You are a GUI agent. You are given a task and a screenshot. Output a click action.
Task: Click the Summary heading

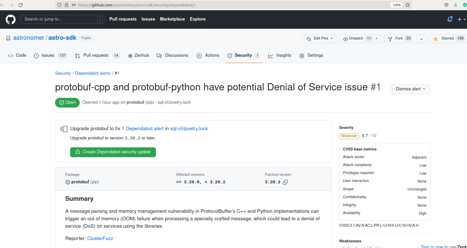coord(79,199)
